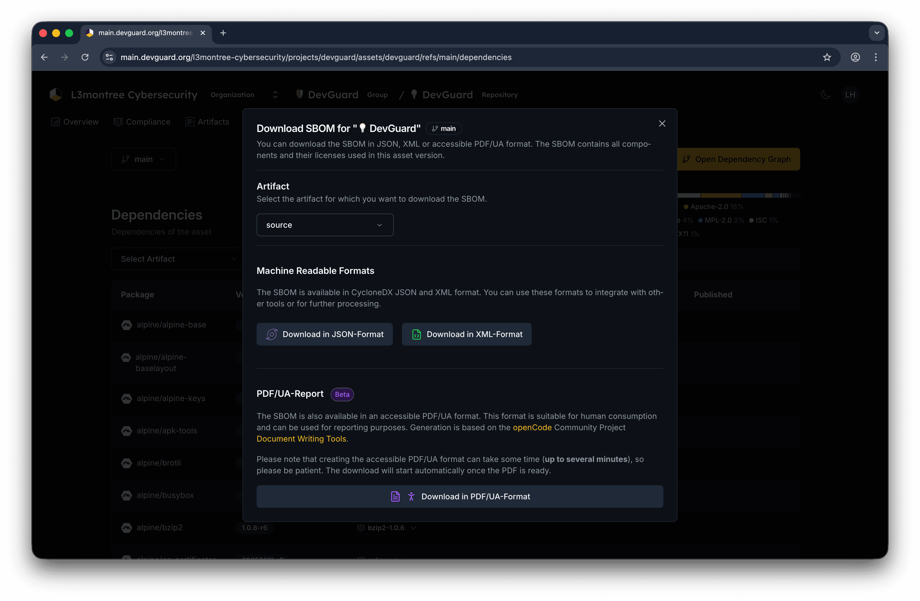Click the browser forward arrow
The width and height of the screenshot is (920, 601).
65,57
